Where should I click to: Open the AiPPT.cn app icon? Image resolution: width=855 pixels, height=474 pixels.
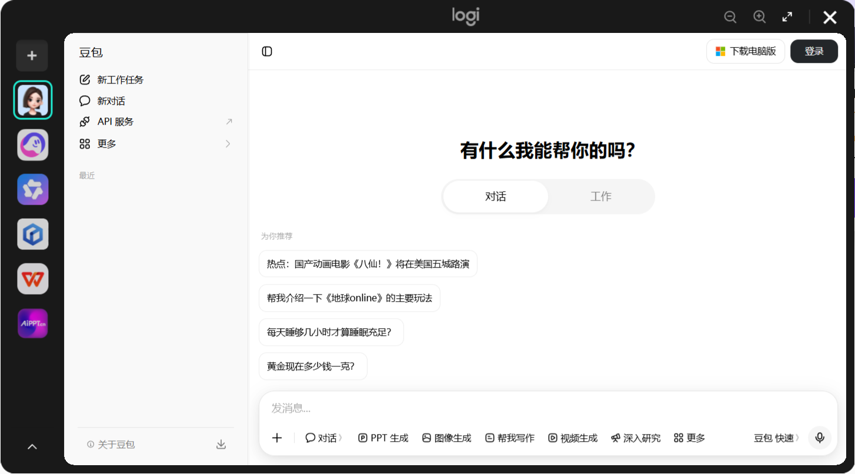click(33, 323)
